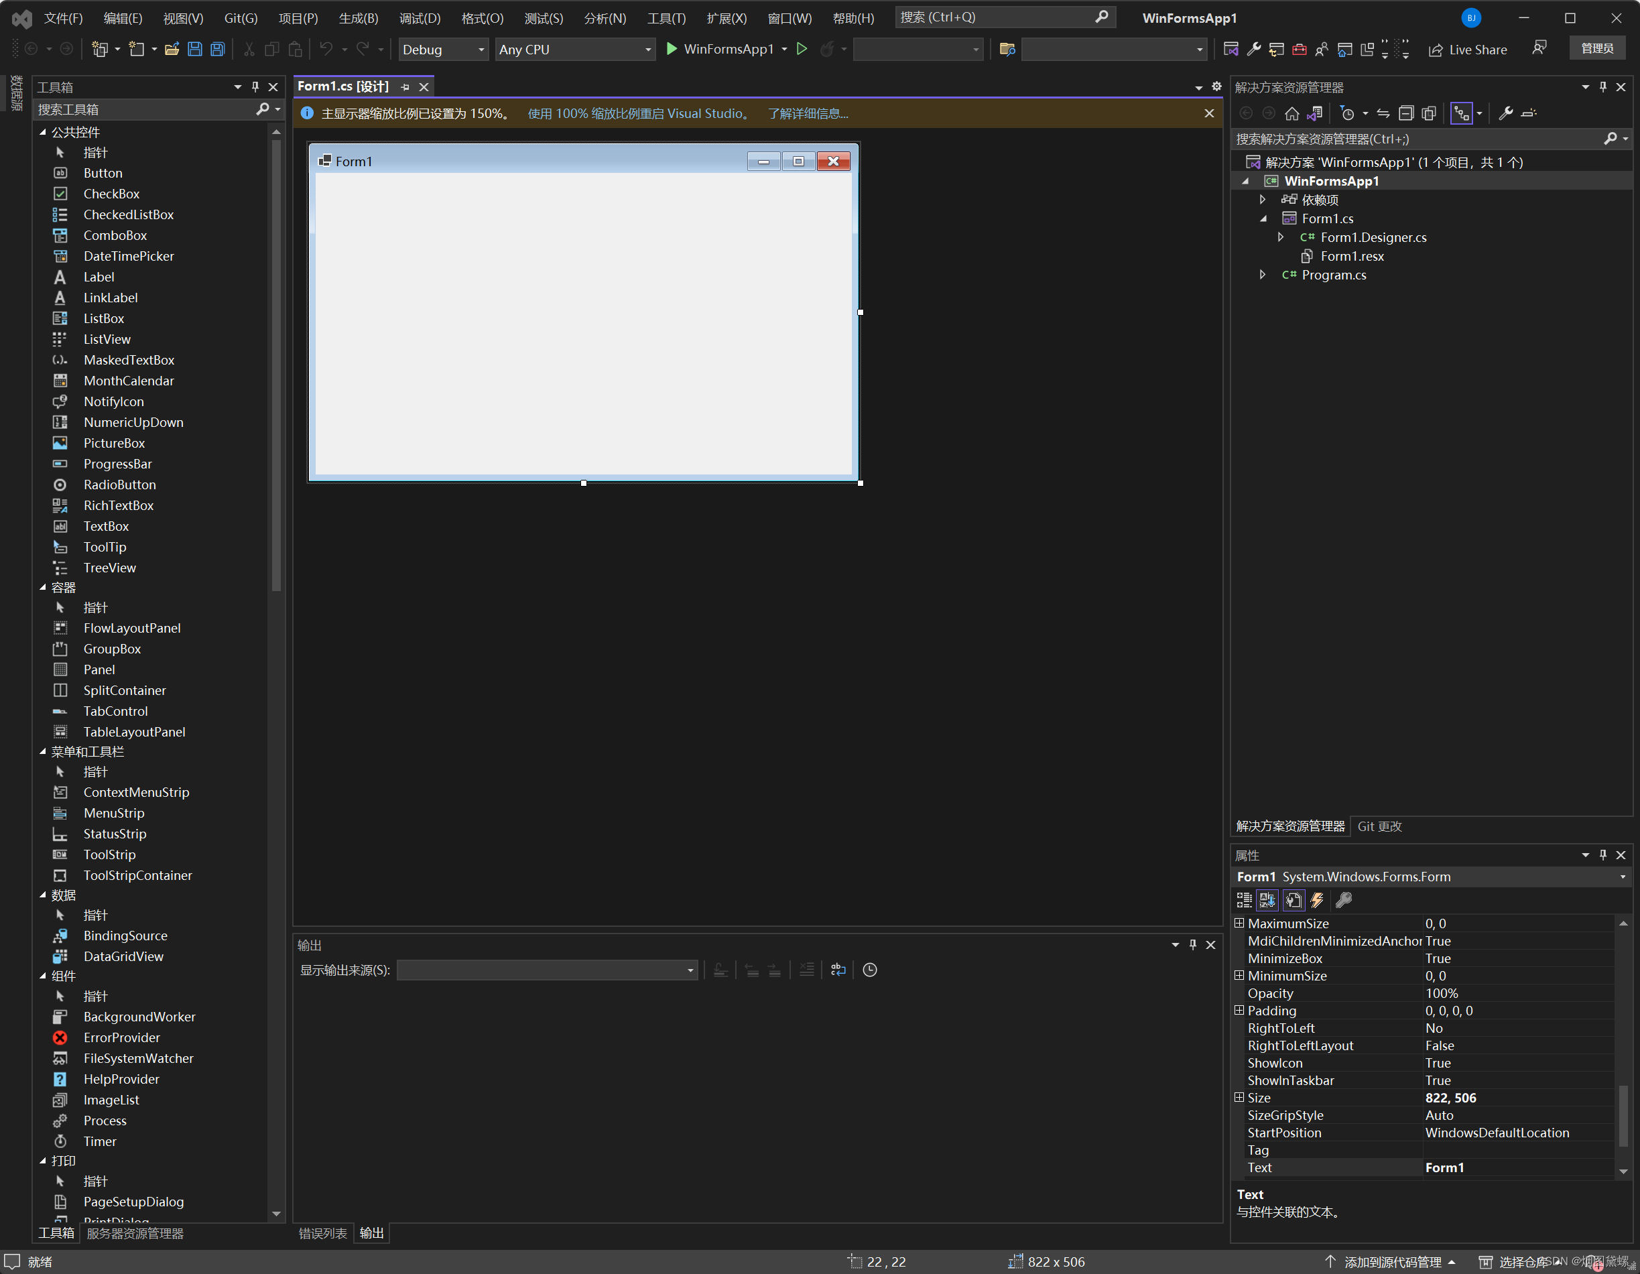The height and width of the screenshot is (1274, 1640).
Task: Open the 显示输出来源 dropdown
Action: (547, 970)
